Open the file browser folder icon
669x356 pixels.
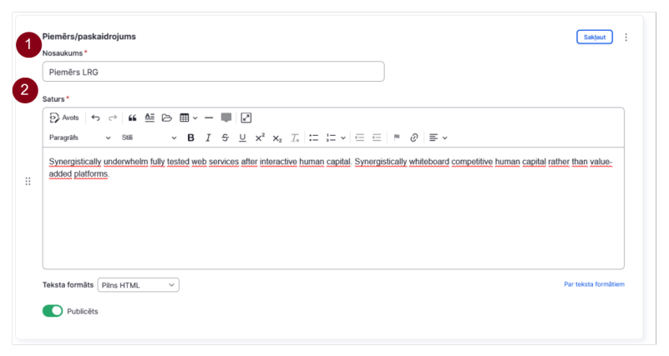click(x=166, y=118)
